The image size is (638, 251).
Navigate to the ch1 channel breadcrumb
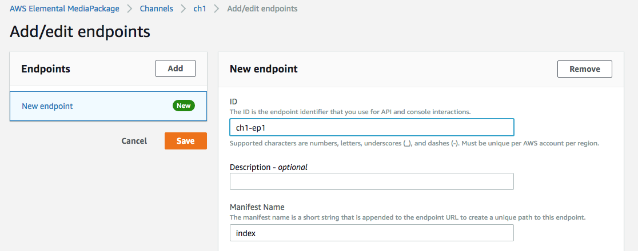[200, 9]
